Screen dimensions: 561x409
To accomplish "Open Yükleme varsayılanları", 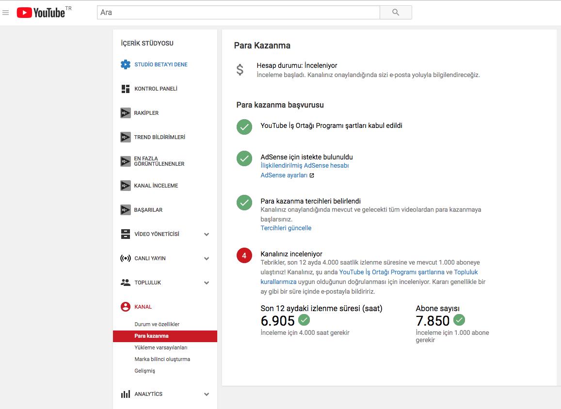I will (161, 347).
